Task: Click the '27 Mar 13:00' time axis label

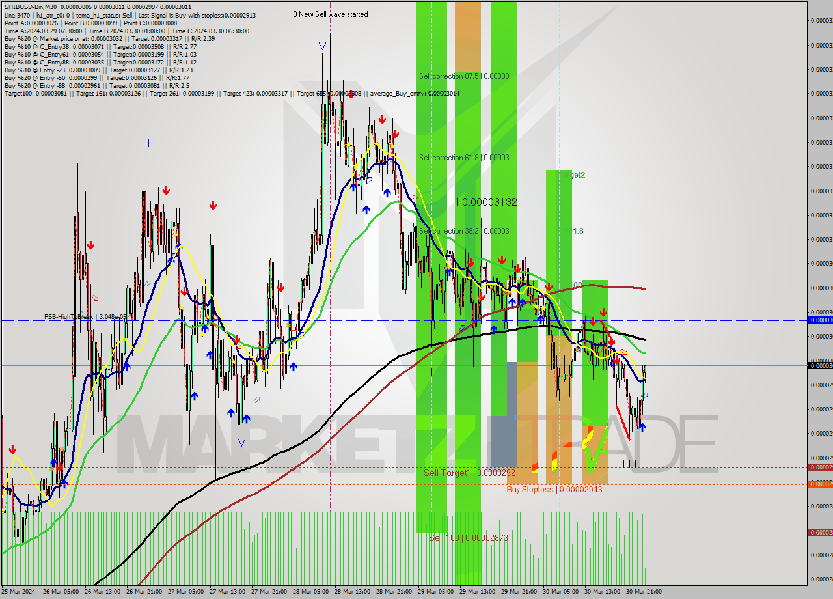Action: click(227, 591)
